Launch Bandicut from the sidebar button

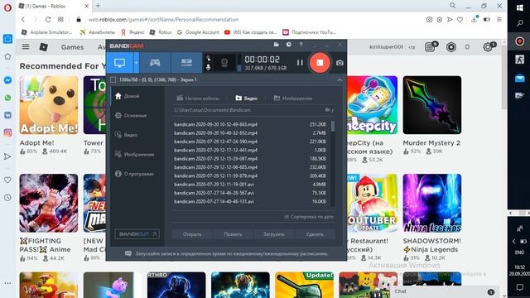[x=137, y=234]
